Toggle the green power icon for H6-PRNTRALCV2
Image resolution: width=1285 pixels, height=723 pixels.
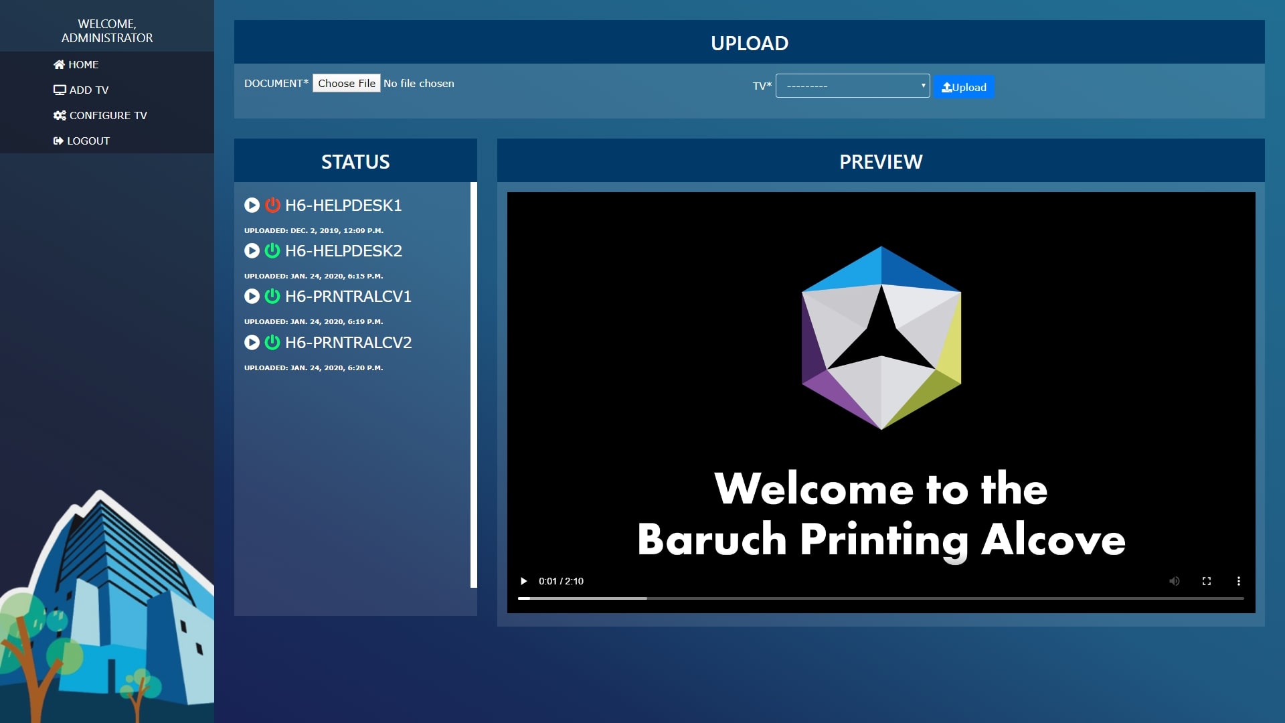(x=272, y=342)
